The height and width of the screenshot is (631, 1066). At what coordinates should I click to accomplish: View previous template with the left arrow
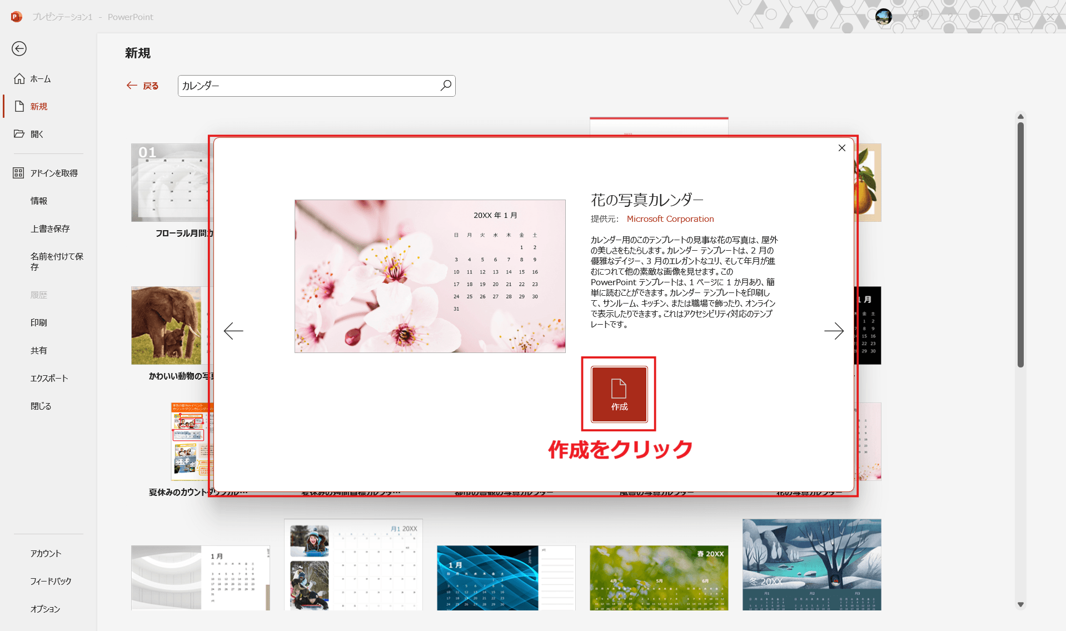point(233,331)
